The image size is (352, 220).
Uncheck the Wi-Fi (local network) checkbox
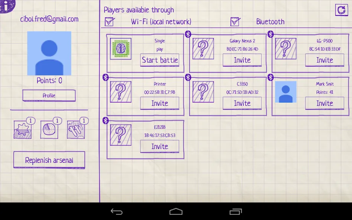click(x=109, y=22)
